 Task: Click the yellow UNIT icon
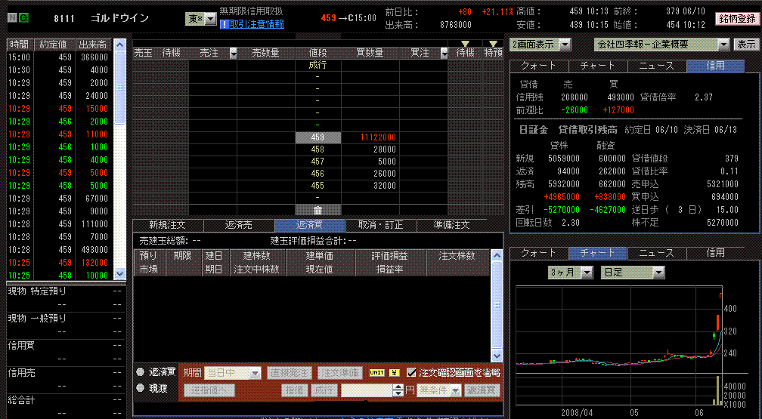tap(376, 373)
